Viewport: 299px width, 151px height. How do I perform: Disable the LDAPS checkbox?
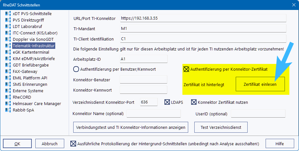coord(167,102)
